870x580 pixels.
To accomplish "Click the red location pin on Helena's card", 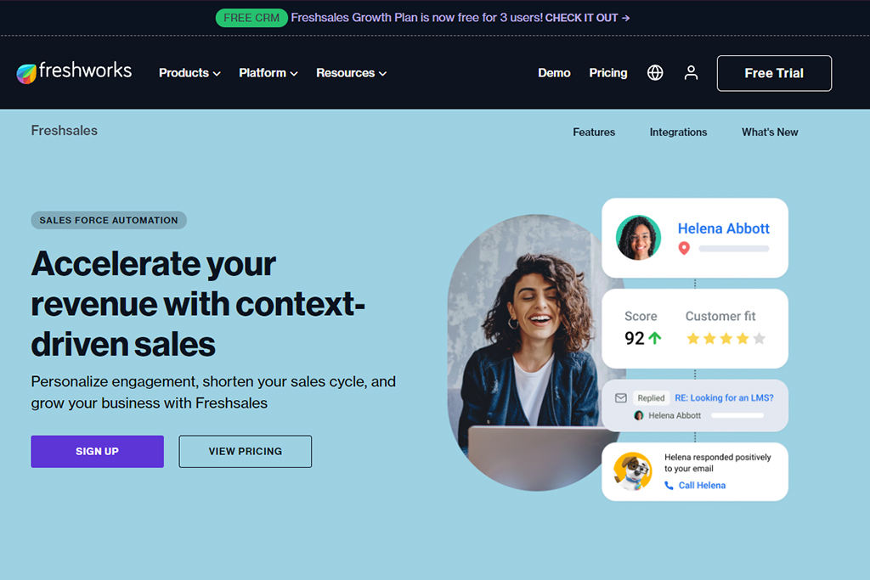I will [x=685, y=249].
